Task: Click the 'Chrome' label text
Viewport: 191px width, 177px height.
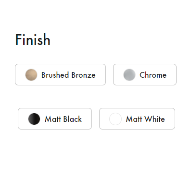Action: pyautogui.click(x=153, y=75)
